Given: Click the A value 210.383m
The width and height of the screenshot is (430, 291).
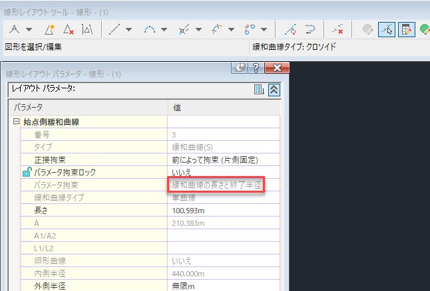Looking at the screenshot, I should pyautogui.click(x=188, y=223).
